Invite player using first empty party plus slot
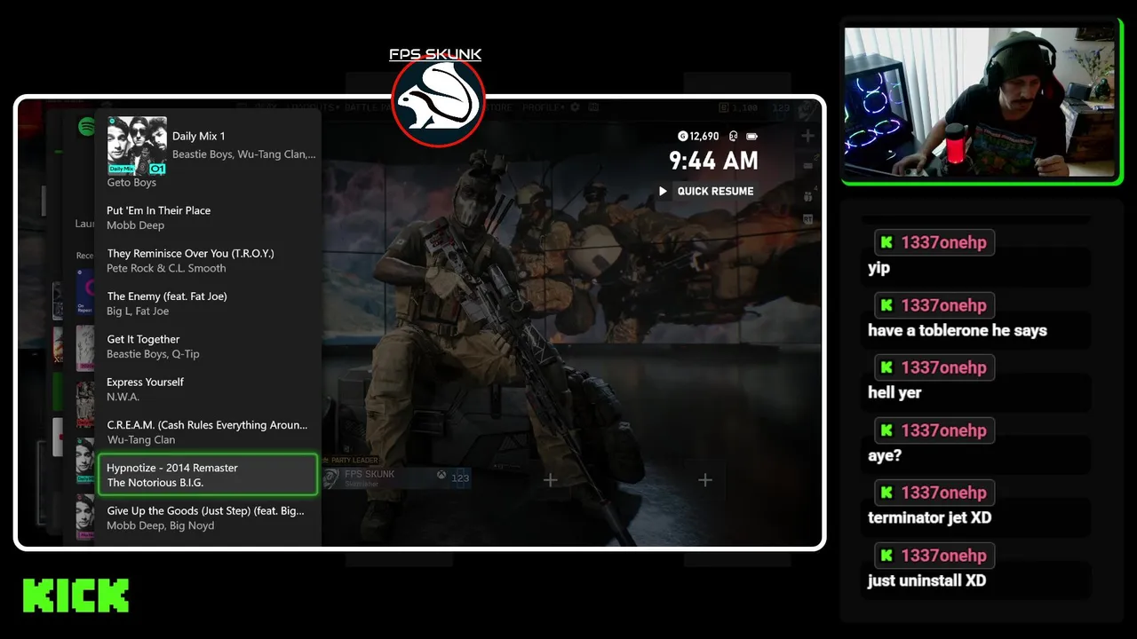The width and height of the screenshot is (1137, 639). 551,480
